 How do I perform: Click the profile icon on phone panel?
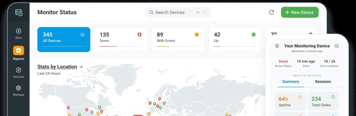277,46
